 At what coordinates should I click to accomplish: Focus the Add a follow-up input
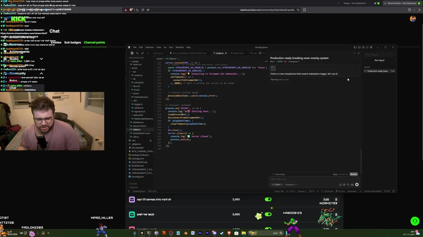[314, 179]
